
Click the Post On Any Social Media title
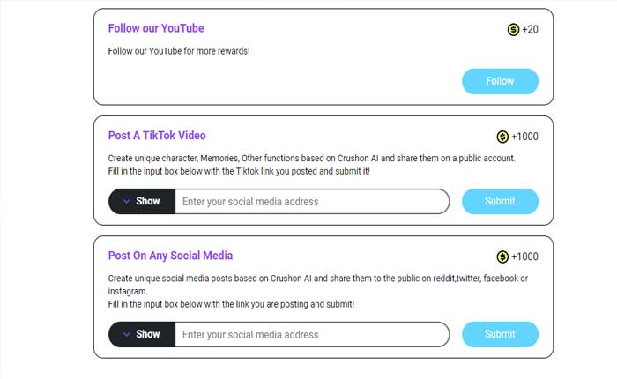tap(170, 256)
